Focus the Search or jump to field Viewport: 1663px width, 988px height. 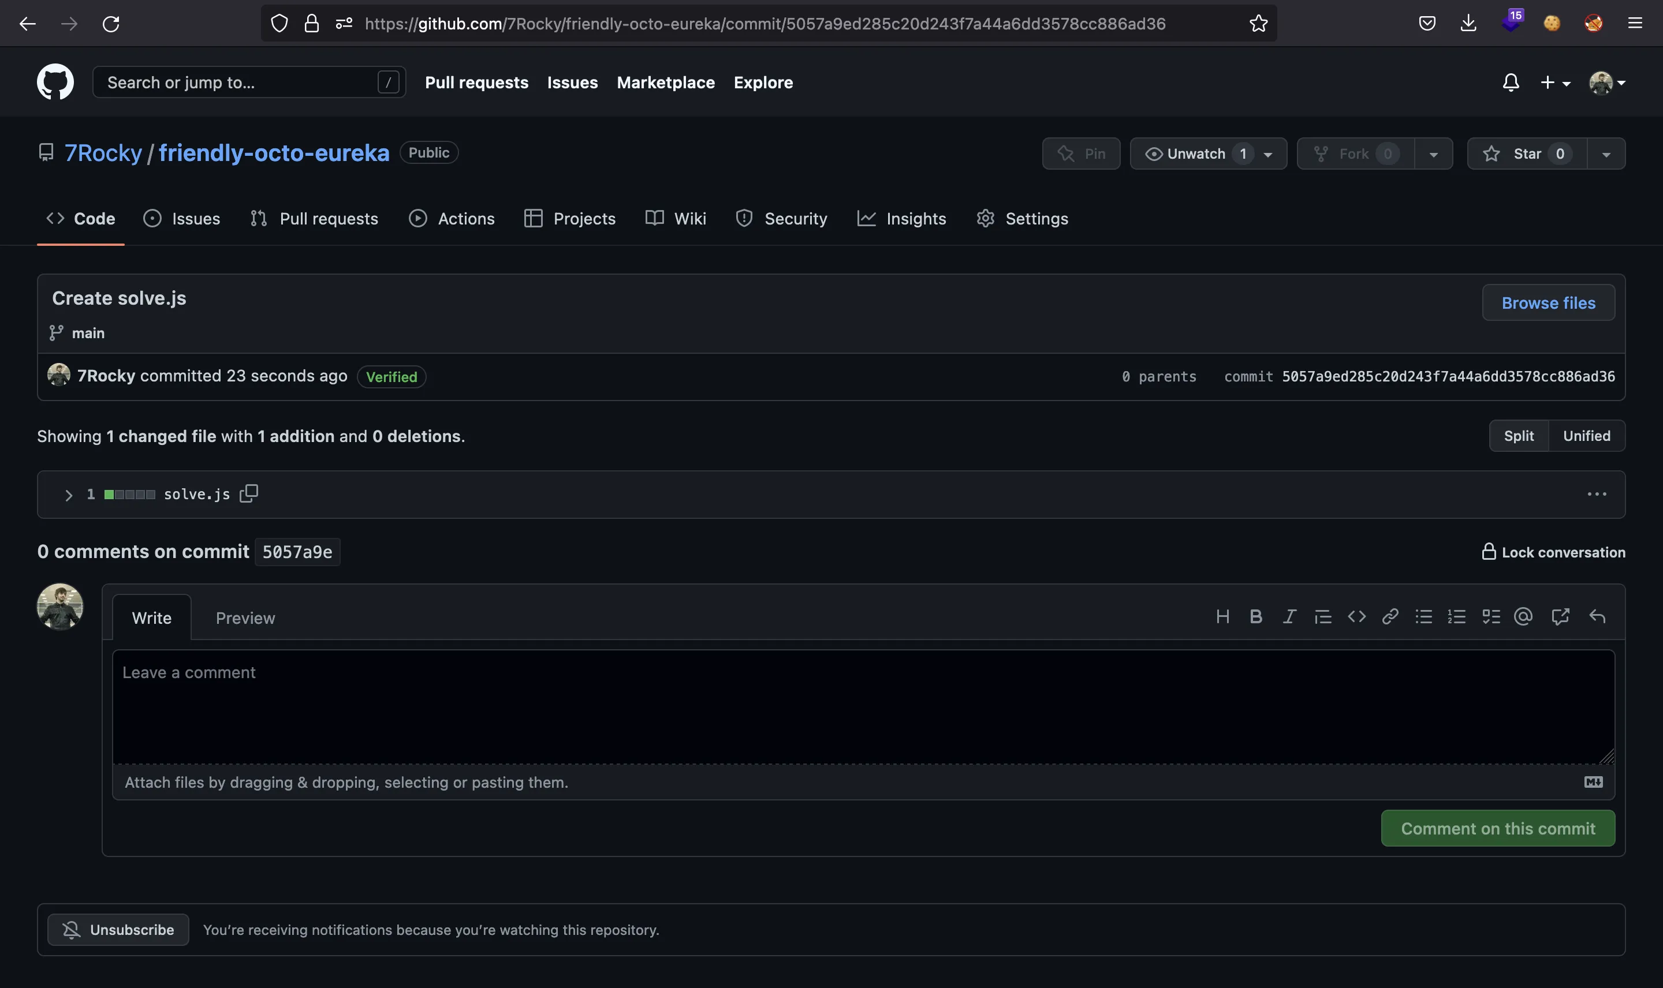tap(249, 82)
